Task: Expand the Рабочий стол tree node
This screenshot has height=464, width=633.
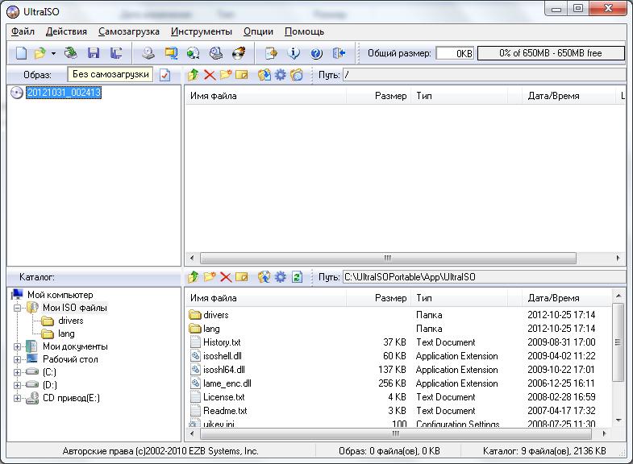Action: (17, 359)
